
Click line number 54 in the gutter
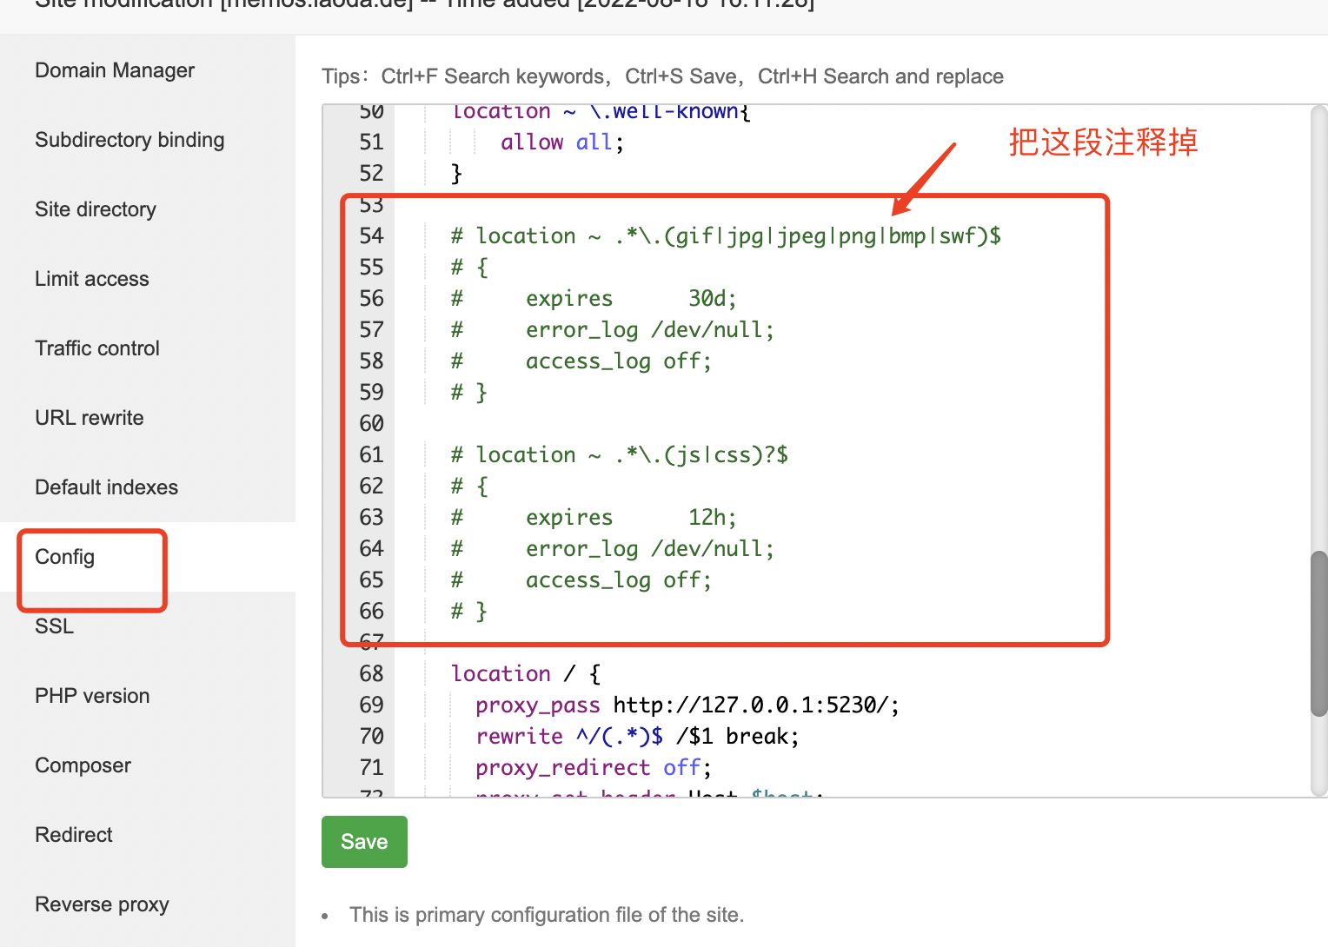point(371,235)
